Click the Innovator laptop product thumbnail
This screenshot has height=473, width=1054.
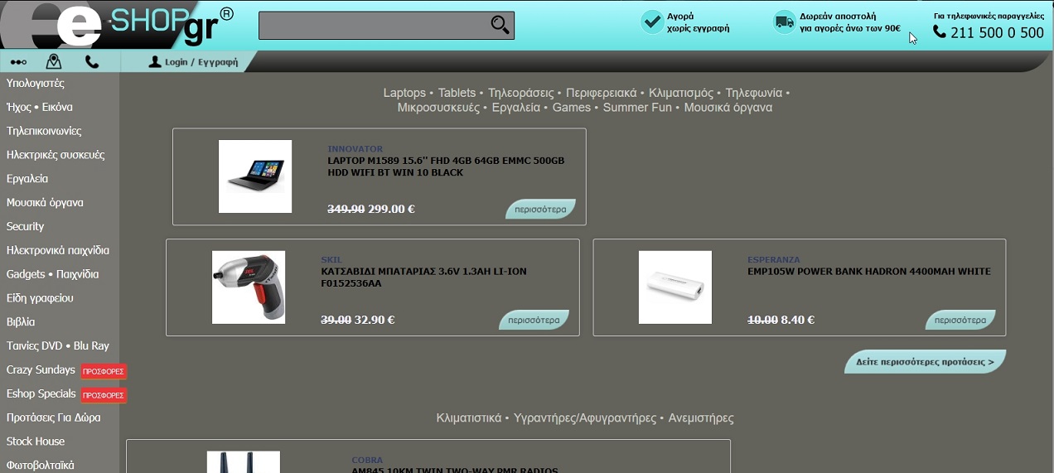tap(255, 176)
